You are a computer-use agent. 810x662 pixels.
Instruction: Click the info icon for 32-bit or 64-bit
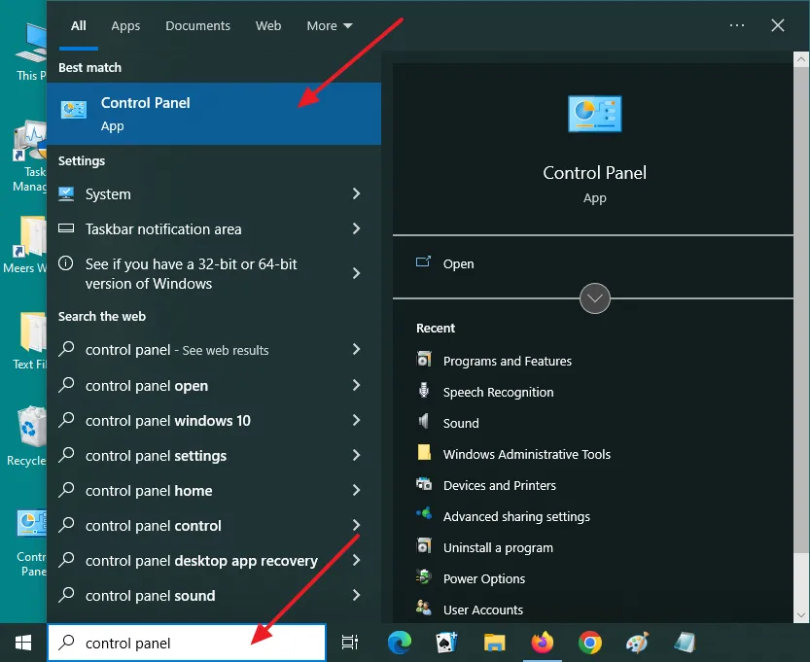point(65,263)
